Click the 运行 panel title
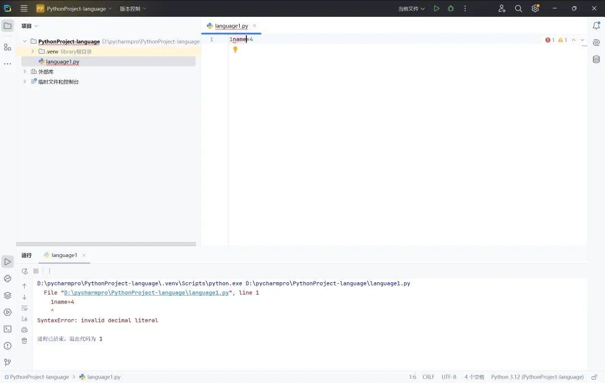This screenshot has width=605, height=383. pos(26,255)
